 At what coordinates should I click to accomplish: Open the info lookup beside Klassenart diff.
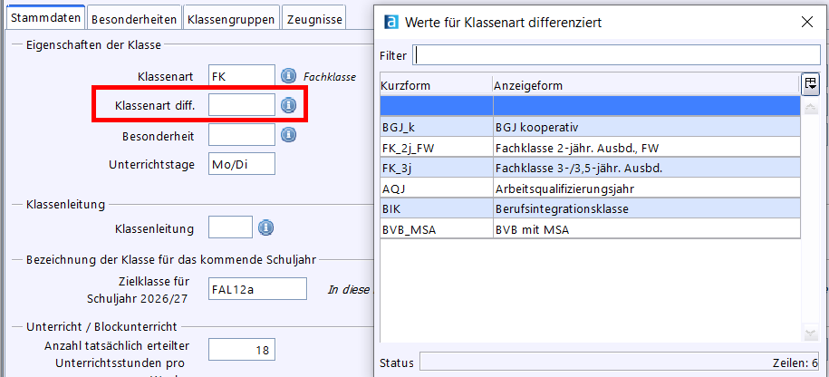[288, 105]
